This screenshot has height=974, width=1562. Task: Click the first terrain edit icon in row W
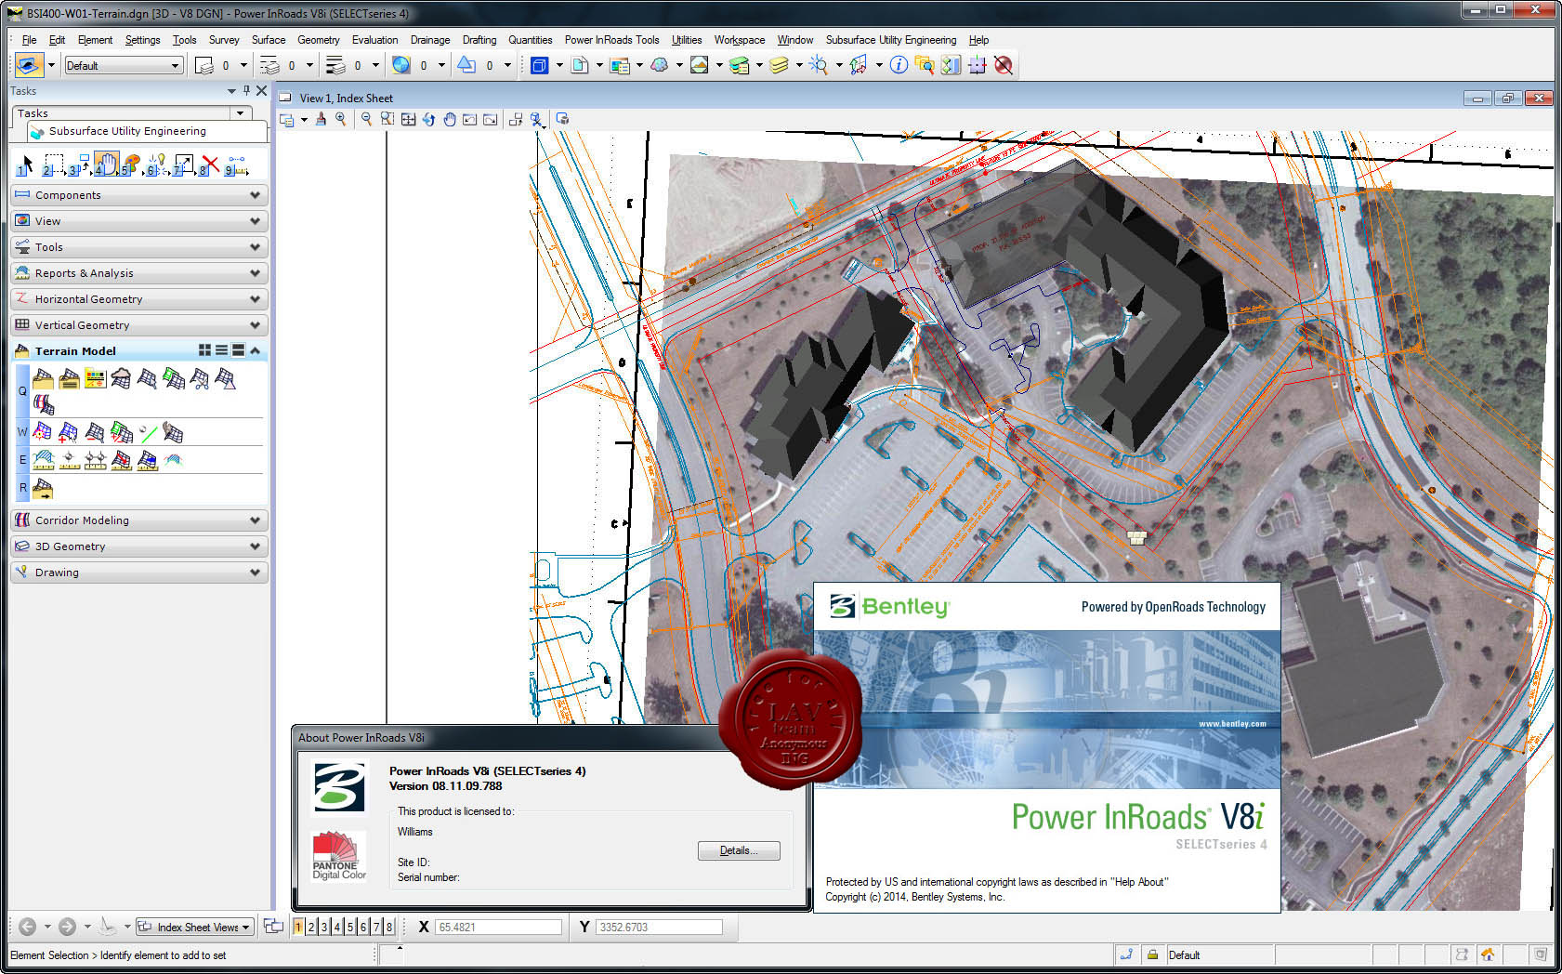(43, 432)
